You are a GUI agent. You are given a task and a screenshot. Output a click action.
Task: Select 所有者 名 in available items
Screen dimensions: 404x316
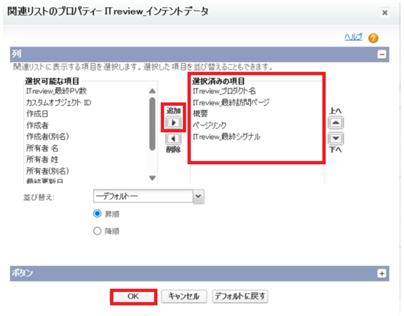tap(42, 148)
